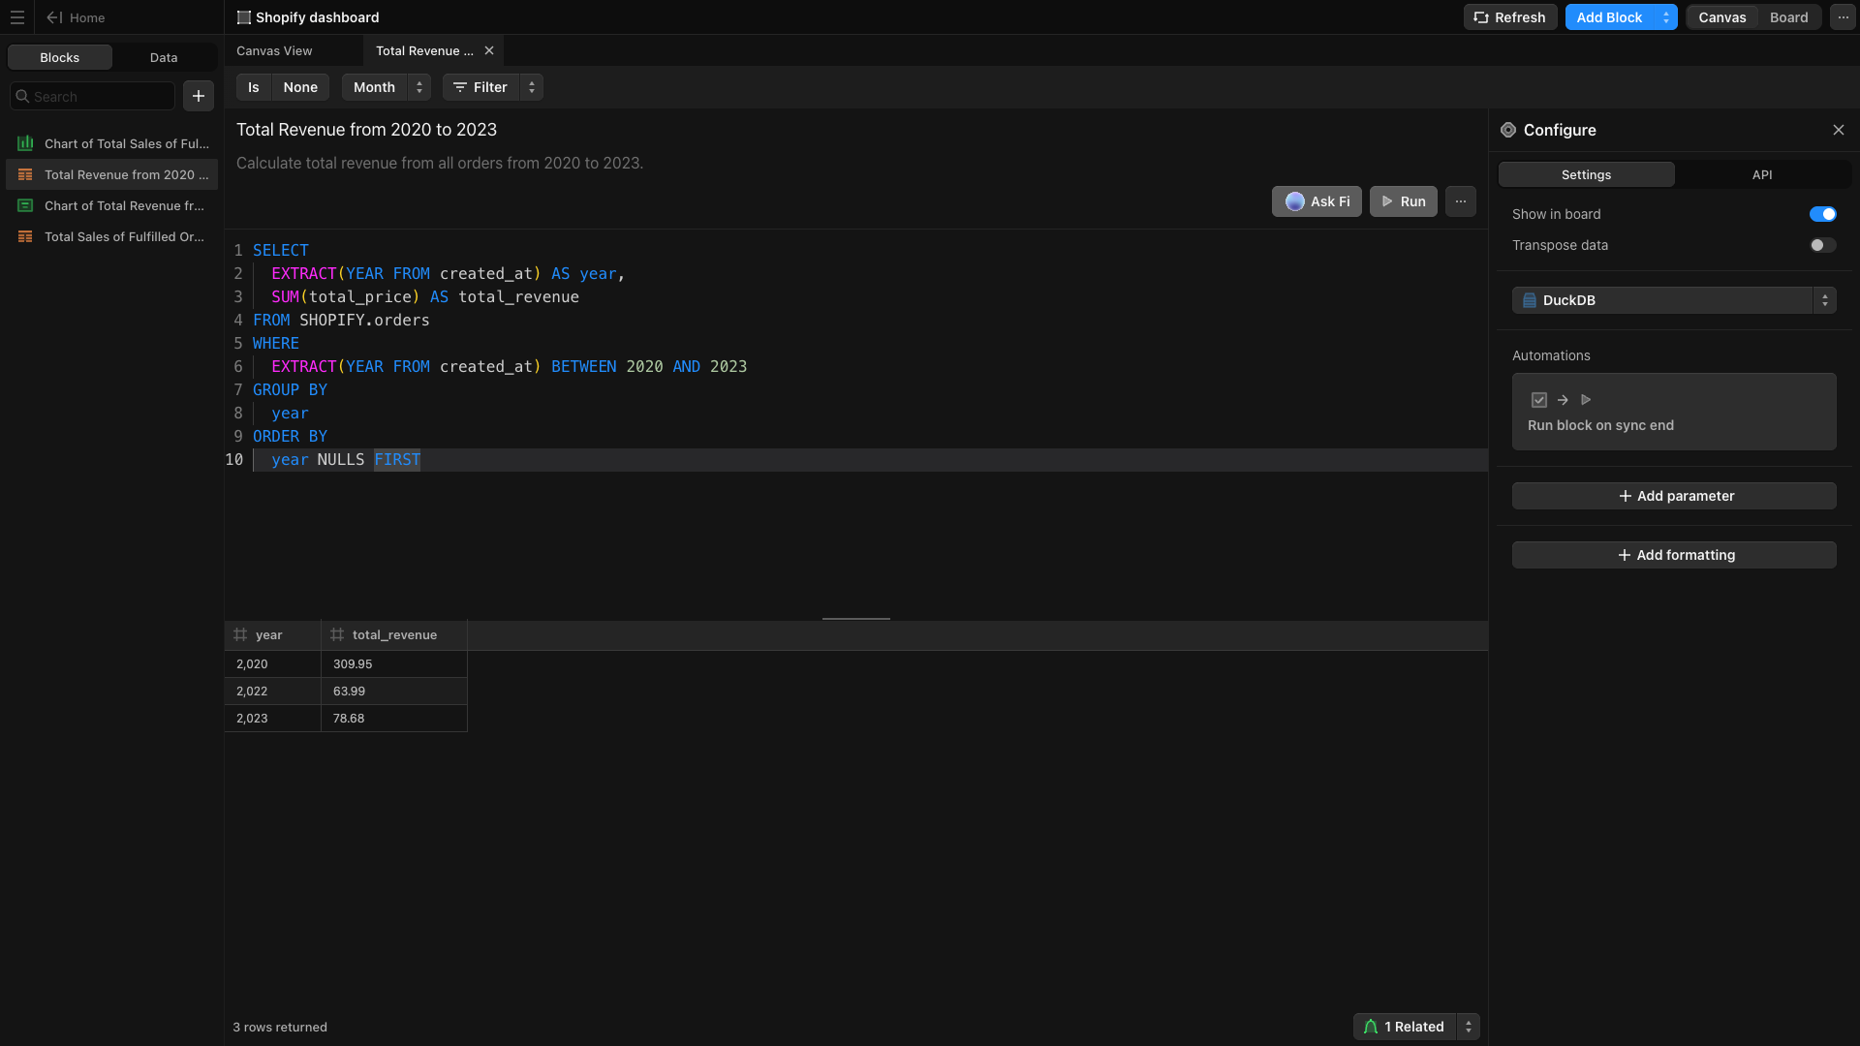Toggle the Run block on sync end checkbox
This screenshot has height=1046, width=1860.
pos(1539,400)
